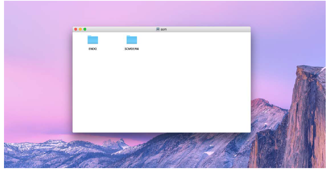Click the ENDO folder name label
The width and height of the screenshot is (329, 170).
(x=93, y=49)
